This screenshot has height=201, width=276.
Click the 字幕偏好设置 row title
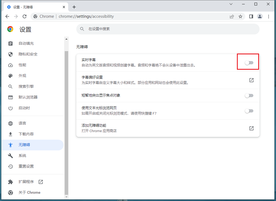[x=92, y=77]
